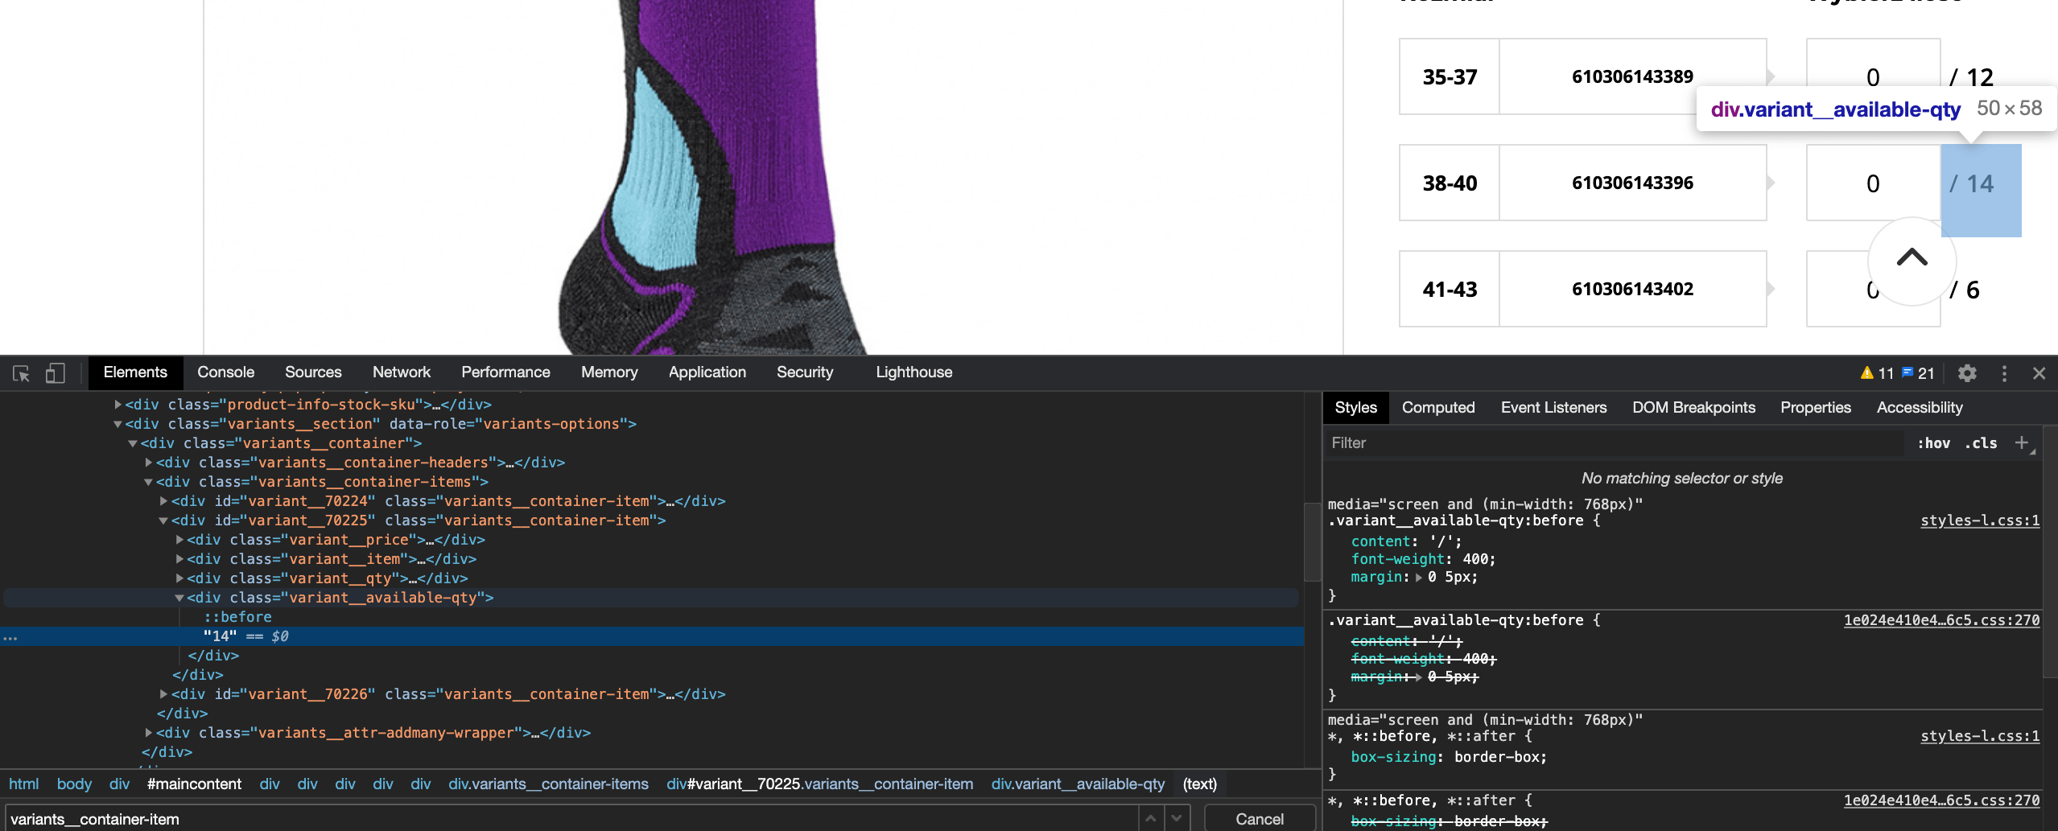The width and height of the screenshot is (2058, 831).
Task: Open styles-l.css:1 link for variant__available-qty:before rule
Action: [x=1980, y=520]
